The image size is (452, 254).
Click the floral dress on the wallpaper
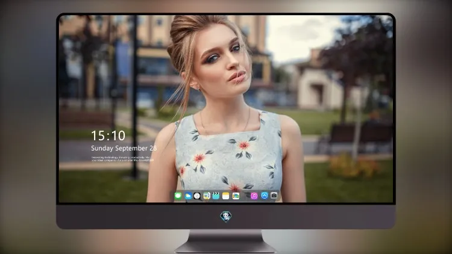click(x=228, y=155)
